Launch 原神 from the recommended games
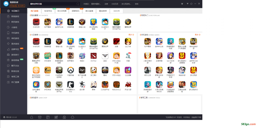Viewport: 257px width, 128px height. (x=93, y=84)
